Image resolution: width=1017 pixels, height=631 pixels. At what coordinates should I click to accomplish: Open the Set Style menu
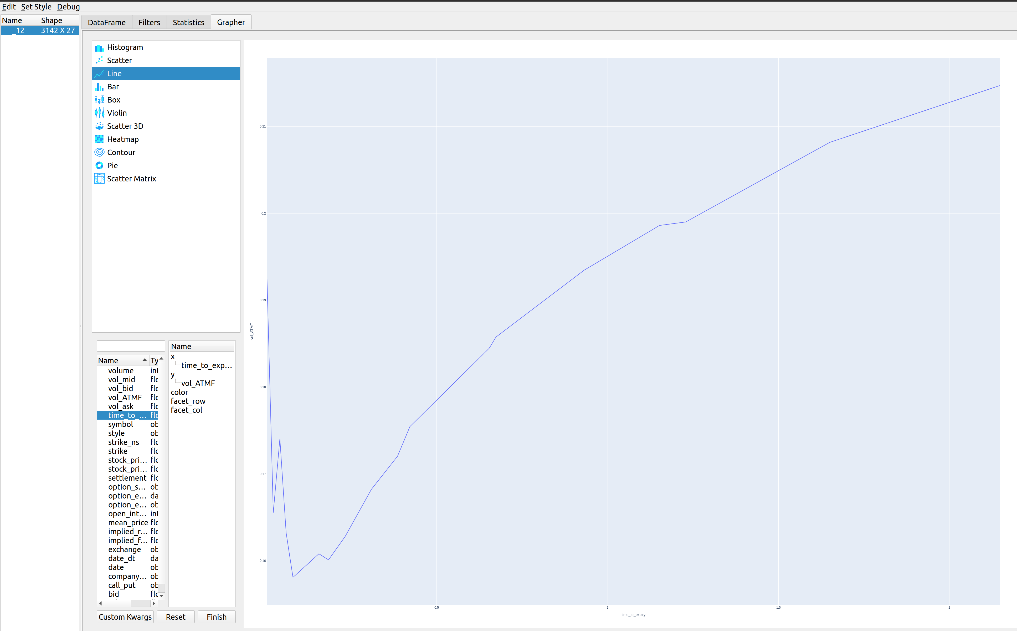point(36,7)
